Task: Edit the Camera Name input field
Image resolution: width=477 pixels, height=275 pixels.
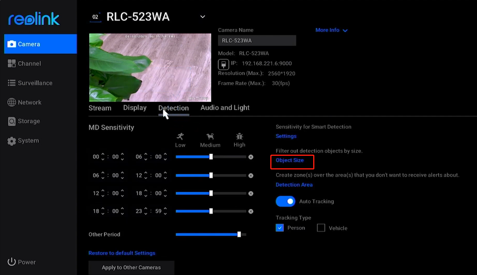Action: [257, 41]
